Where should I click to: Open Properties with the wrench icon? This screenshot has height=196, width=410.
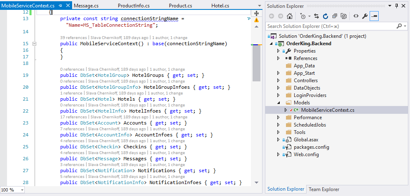click(x=365, y=16)
